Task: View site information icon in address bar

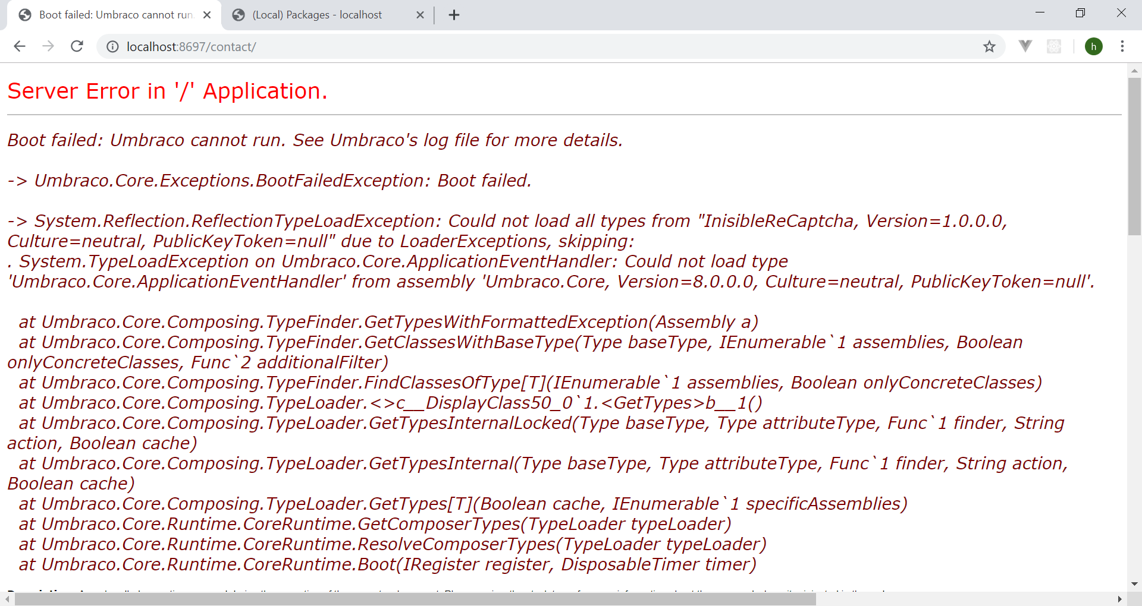Action: 112,47
